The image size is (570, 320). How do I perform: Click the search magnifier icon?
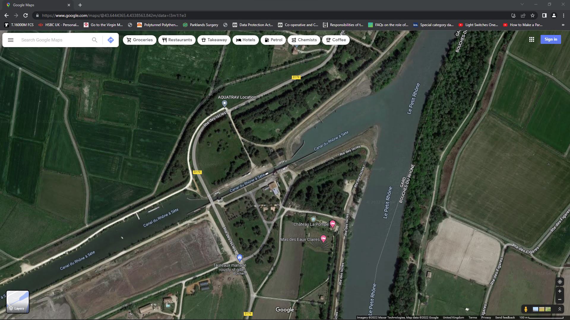click(x=94, y=40)
